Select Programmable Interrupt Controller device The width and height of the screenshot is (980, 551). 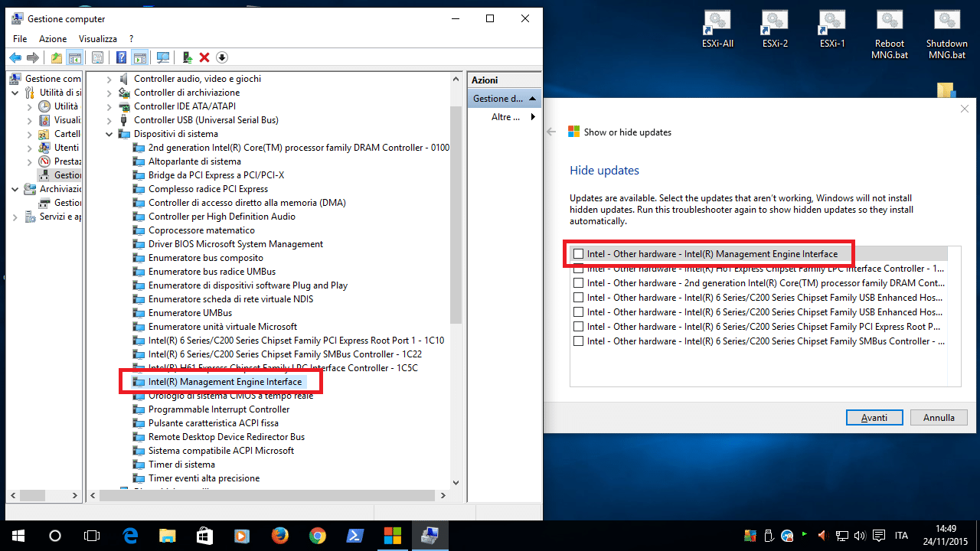(219, 409)
